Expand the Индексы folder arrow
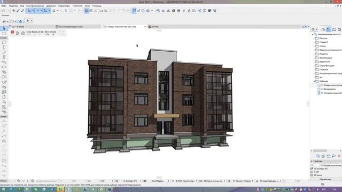 pos(314,54)
